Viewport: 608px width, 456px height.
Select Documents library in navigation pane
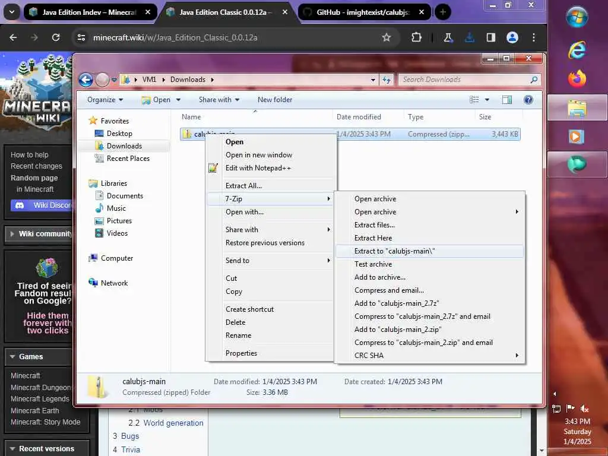[x=125, y=196]
